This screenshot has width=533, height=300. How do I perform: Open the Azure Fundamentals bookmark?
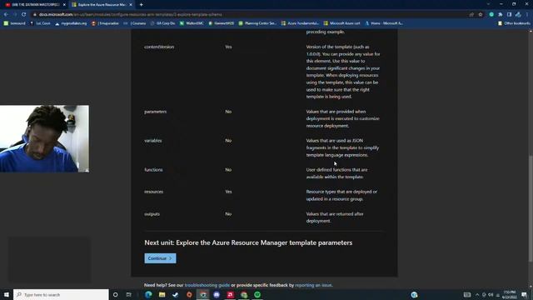pos(300,23)
